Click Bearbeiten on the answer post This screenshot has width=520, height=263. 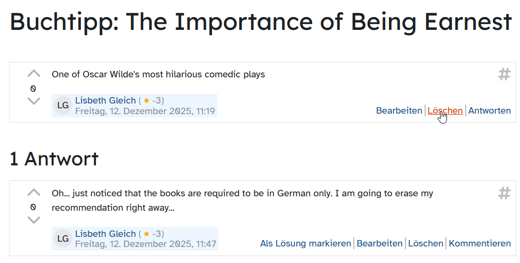click(x=379, y=243)
